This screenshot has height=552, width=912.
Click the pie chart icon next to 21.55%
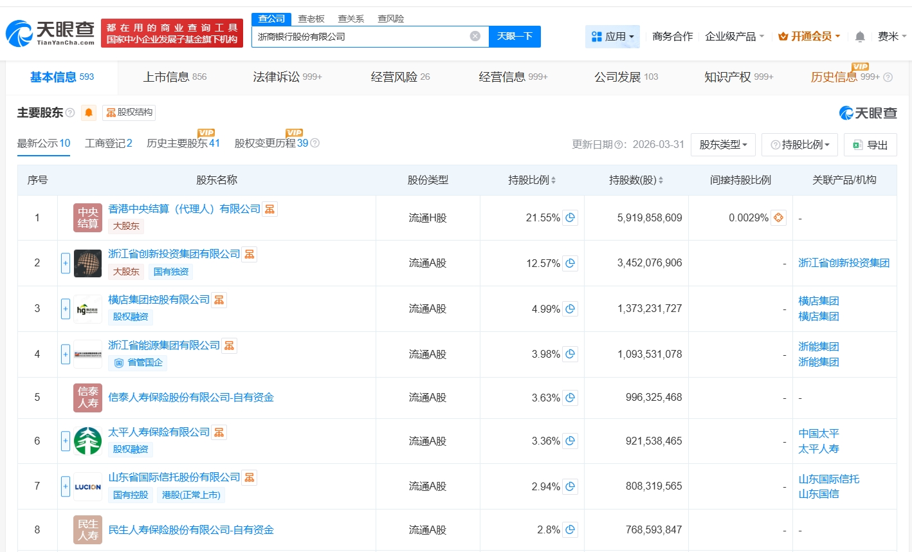point(570,217)
